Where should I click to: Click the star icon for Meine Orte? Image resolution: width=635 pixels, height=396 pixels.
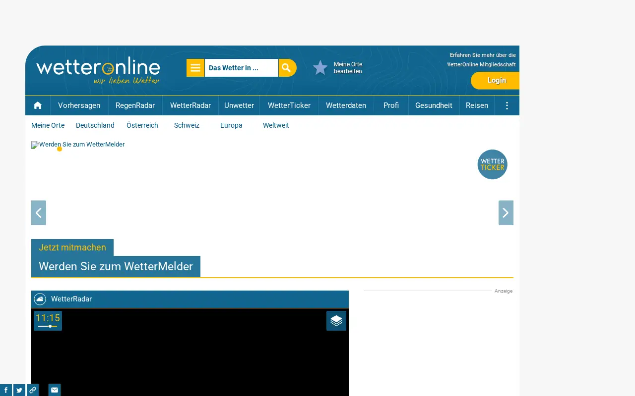tap(320, 68)
